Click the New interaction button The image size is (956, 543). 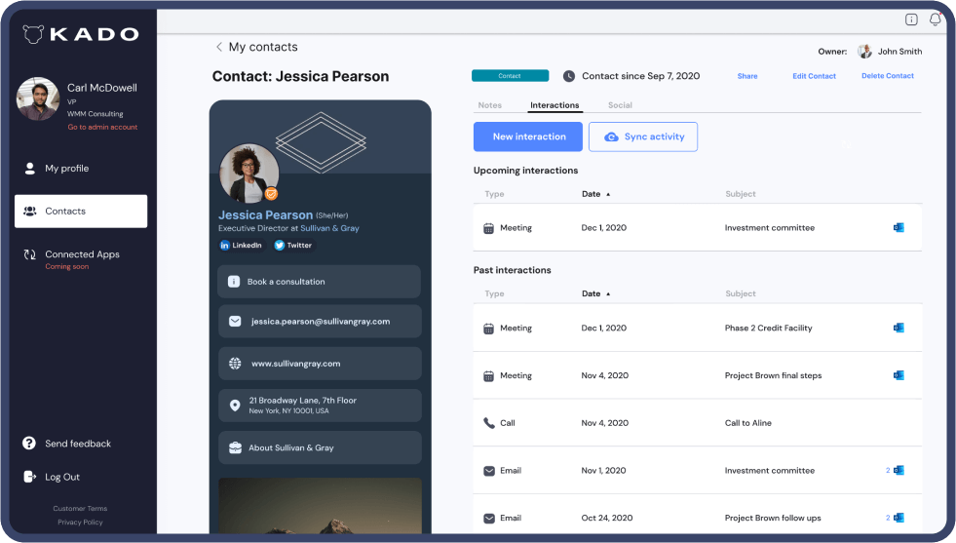point(528,136)
